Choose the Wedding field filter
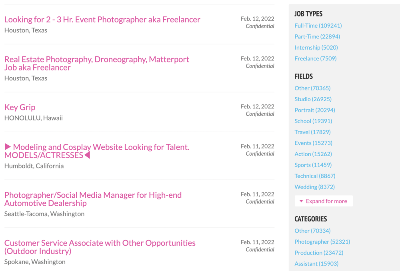Screen dimensions: 400x271 314,187
